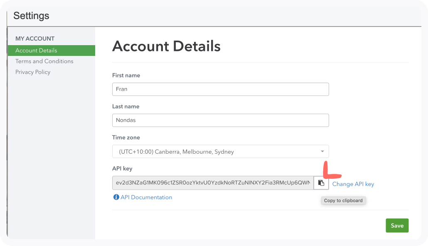Switch to Terms and Conditions
The height and width of the screenshot is (246, 428).
pyautogui.click(x=44, y=61)
